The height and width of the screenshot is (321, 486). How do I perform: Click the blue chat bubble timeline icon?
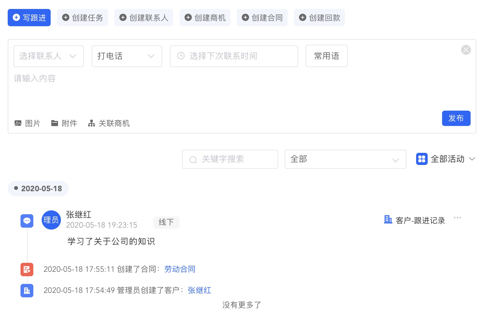pyautogui.click(x=27, y=221)
